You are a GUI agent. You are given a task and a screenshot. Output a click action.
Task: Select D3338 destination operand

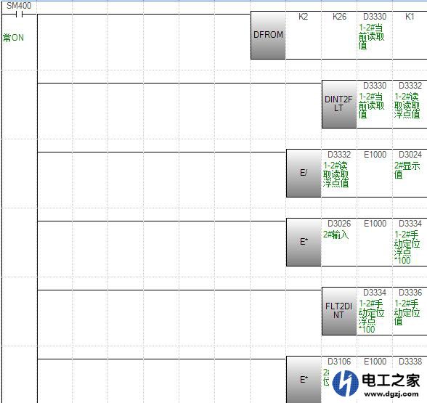click(410, 362)
